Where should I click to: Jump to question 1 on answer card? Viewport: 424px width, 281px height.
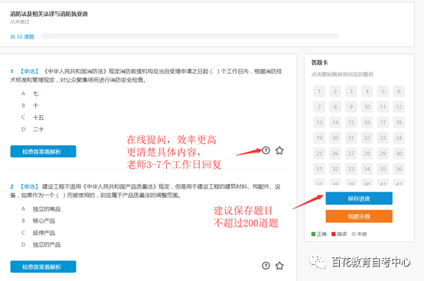click(319, 91)
